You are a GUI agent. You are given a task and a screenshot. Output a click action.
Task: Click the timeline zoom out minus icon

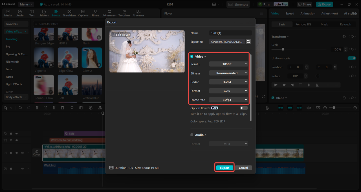coord(325,108)
